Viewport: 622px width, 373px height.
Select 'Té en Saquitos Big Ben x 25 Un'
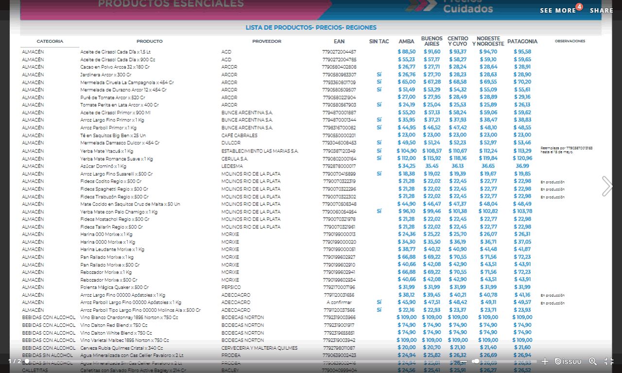[113, 136]
